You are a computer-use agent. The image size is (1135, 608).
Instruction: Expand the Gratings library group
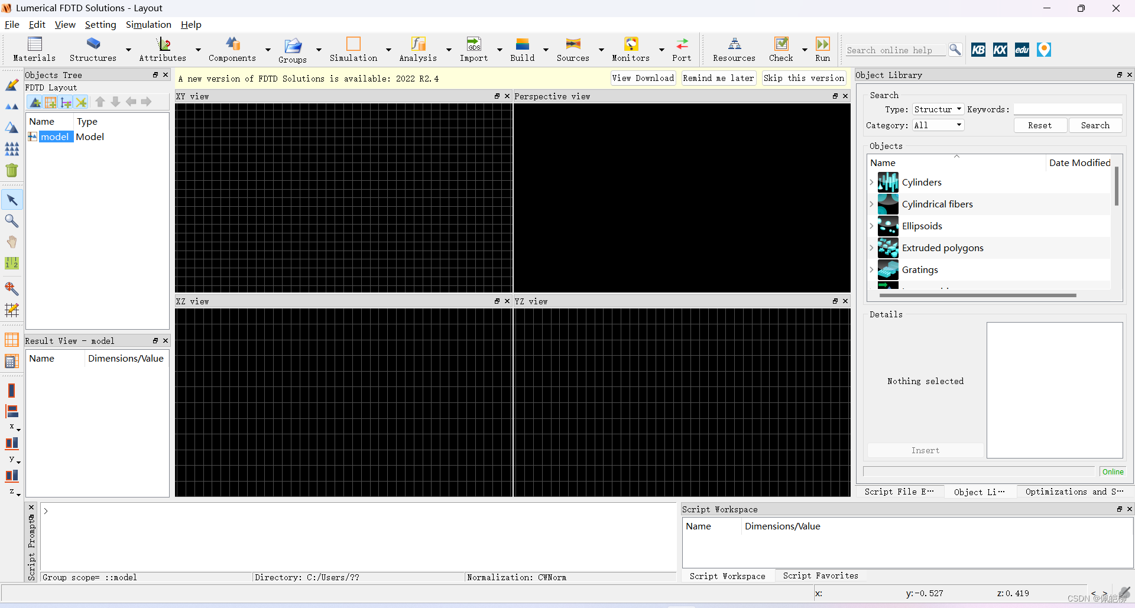(871, 269)
